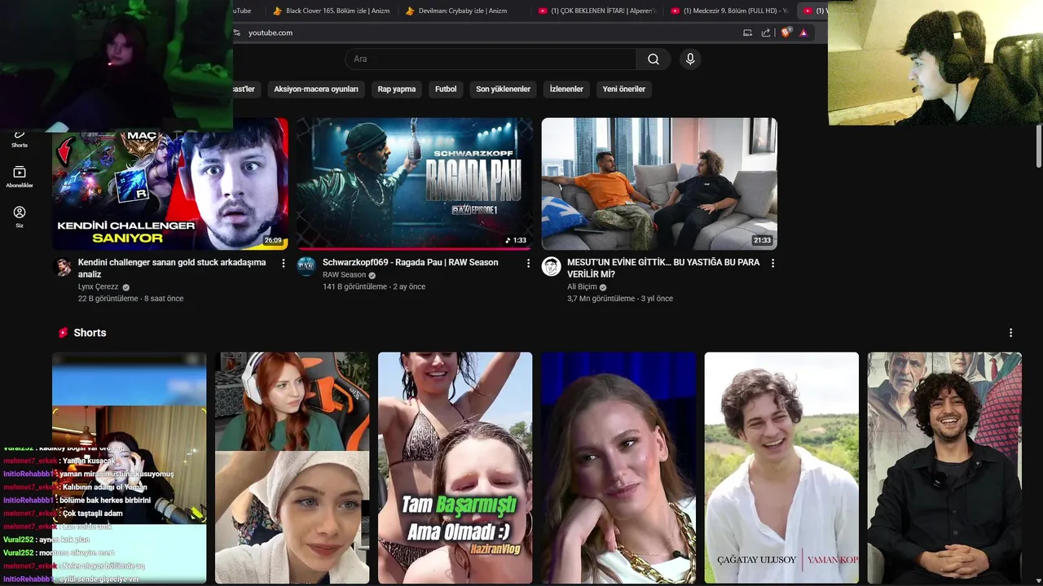1043x586 pixels.
Task: Open Shorts from the left sidebar
Action: [20, 138]
